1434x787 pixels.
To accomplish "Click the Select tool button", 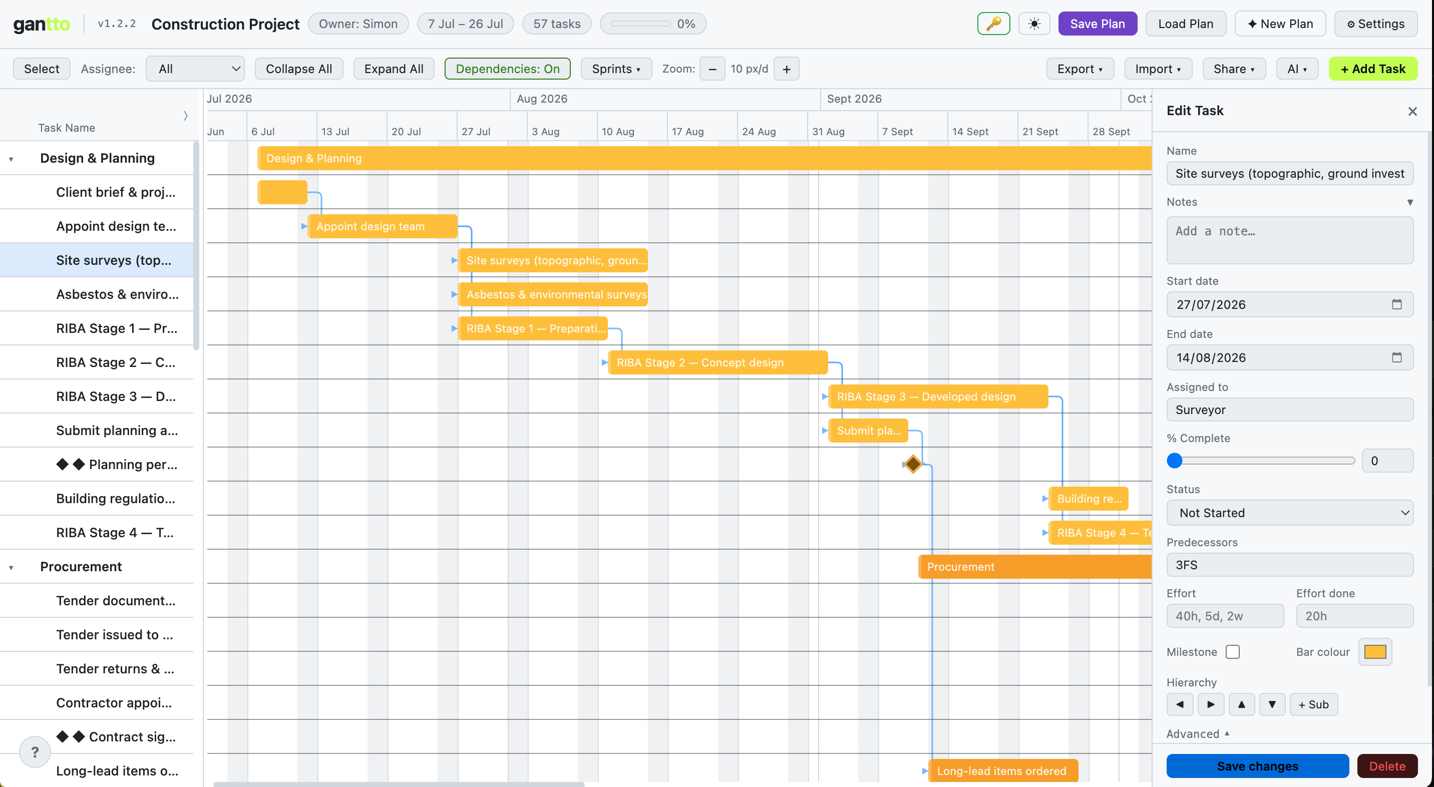I will [x=42, y=69].
